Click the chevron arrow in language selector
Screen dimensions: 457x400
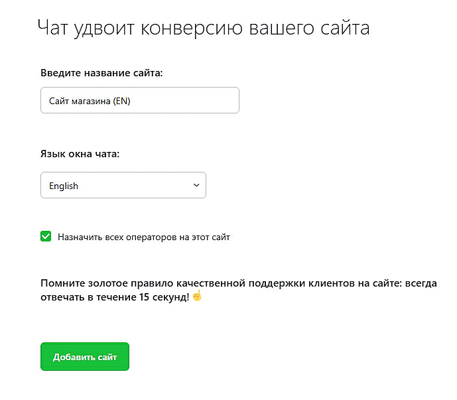[196, 186]
